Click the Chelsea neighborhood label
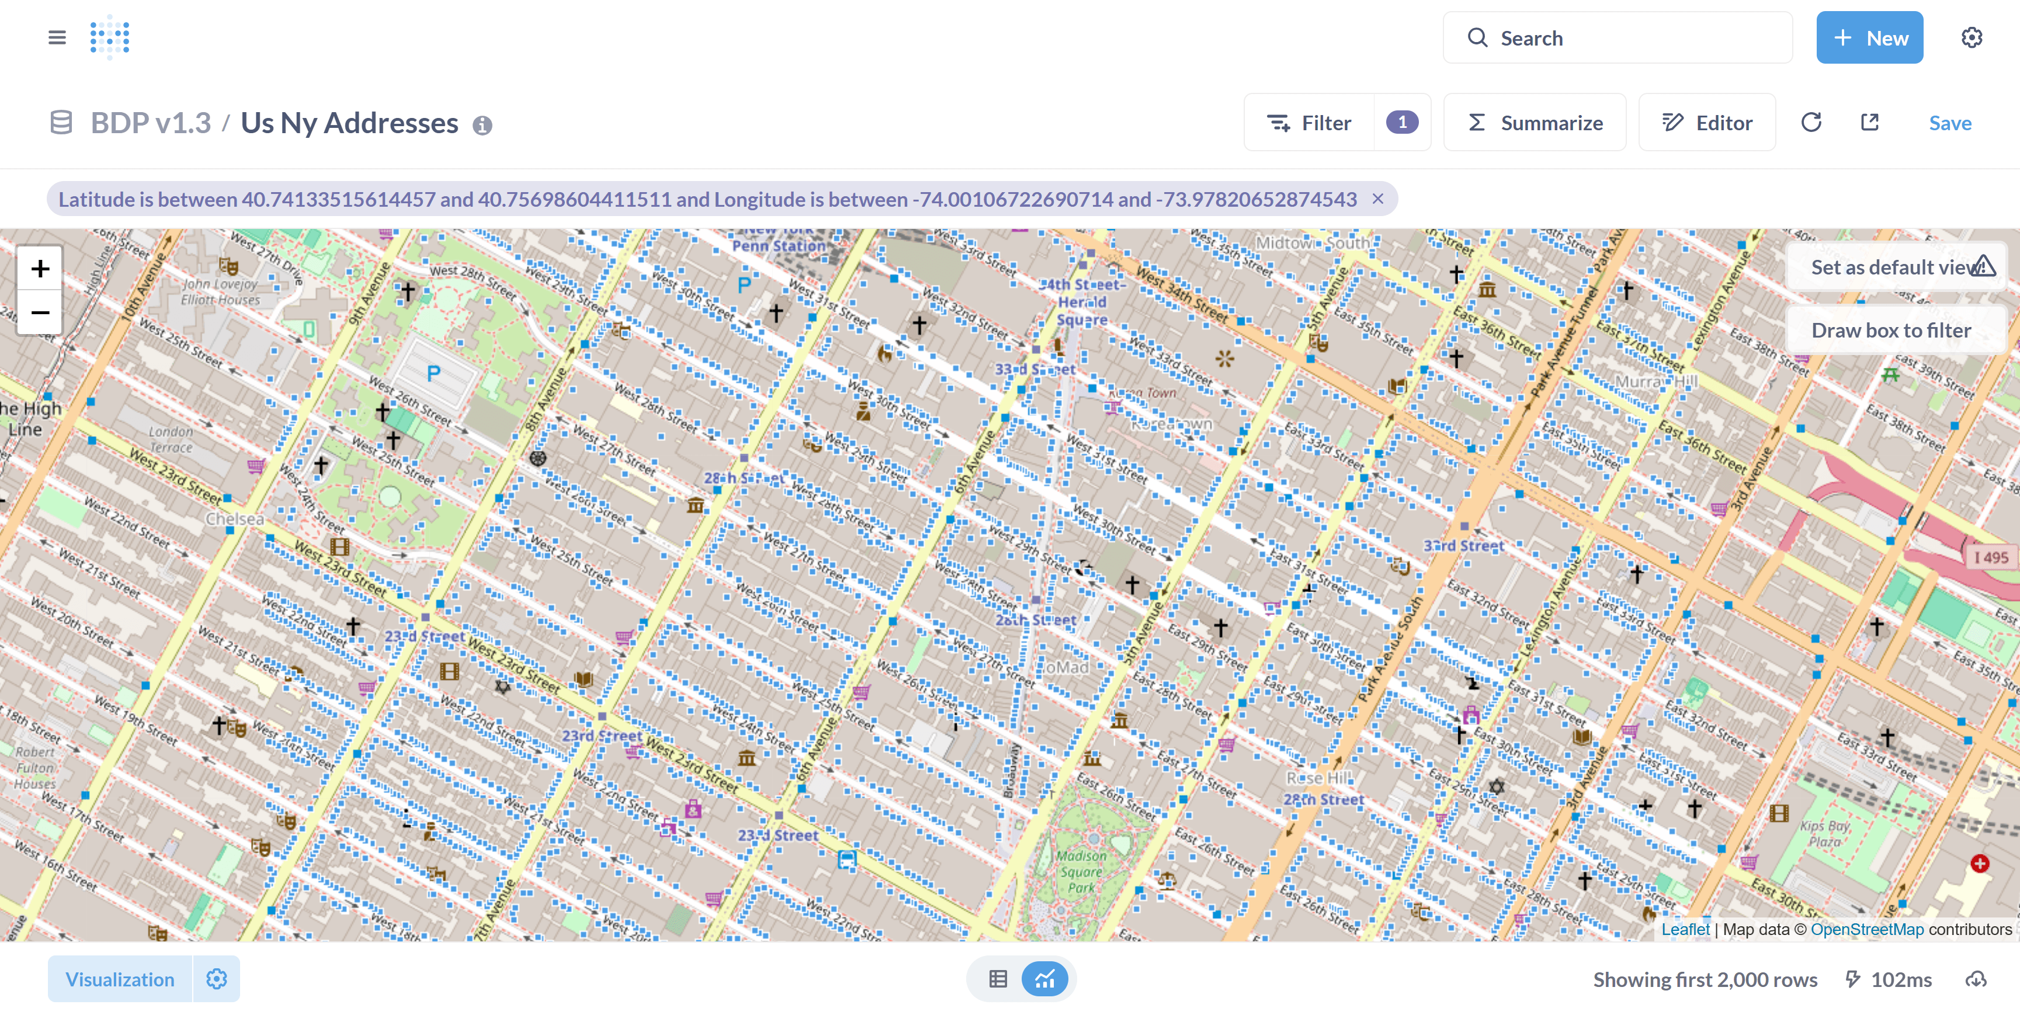Image resolution: width=2020 pixels, height=1015 pixels. 234,519
